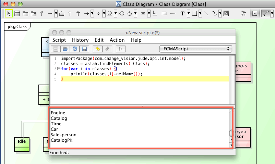Open the Action menu
Image resolution: width=275 pixels, height=164 pixels.
[117, 40]
